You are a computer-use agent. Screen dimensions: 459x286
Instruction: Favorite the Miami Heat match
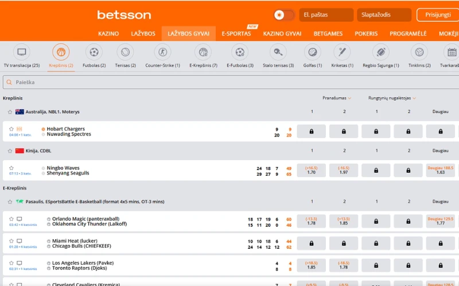11,241
